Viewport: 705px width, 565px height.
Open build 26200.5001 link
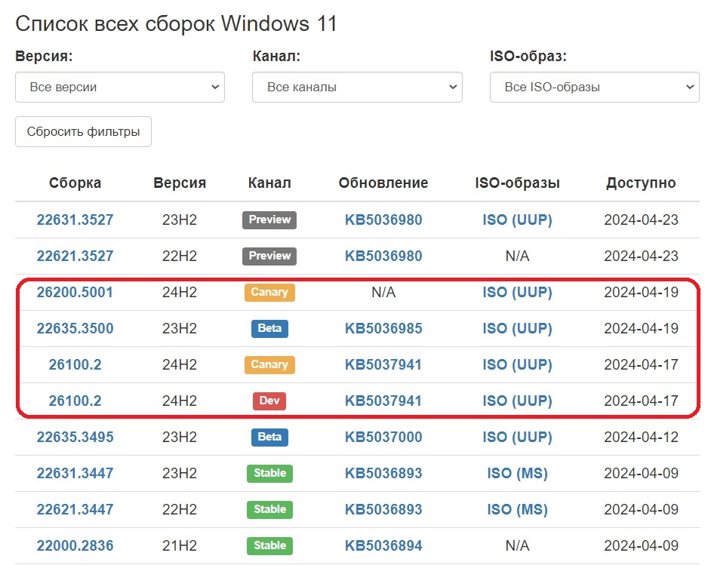(75, 292)
